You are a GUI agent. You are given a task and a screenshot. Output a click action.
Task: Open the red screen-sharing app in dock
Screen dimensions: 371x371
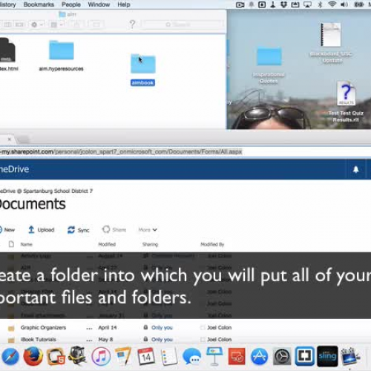(237, 356)
